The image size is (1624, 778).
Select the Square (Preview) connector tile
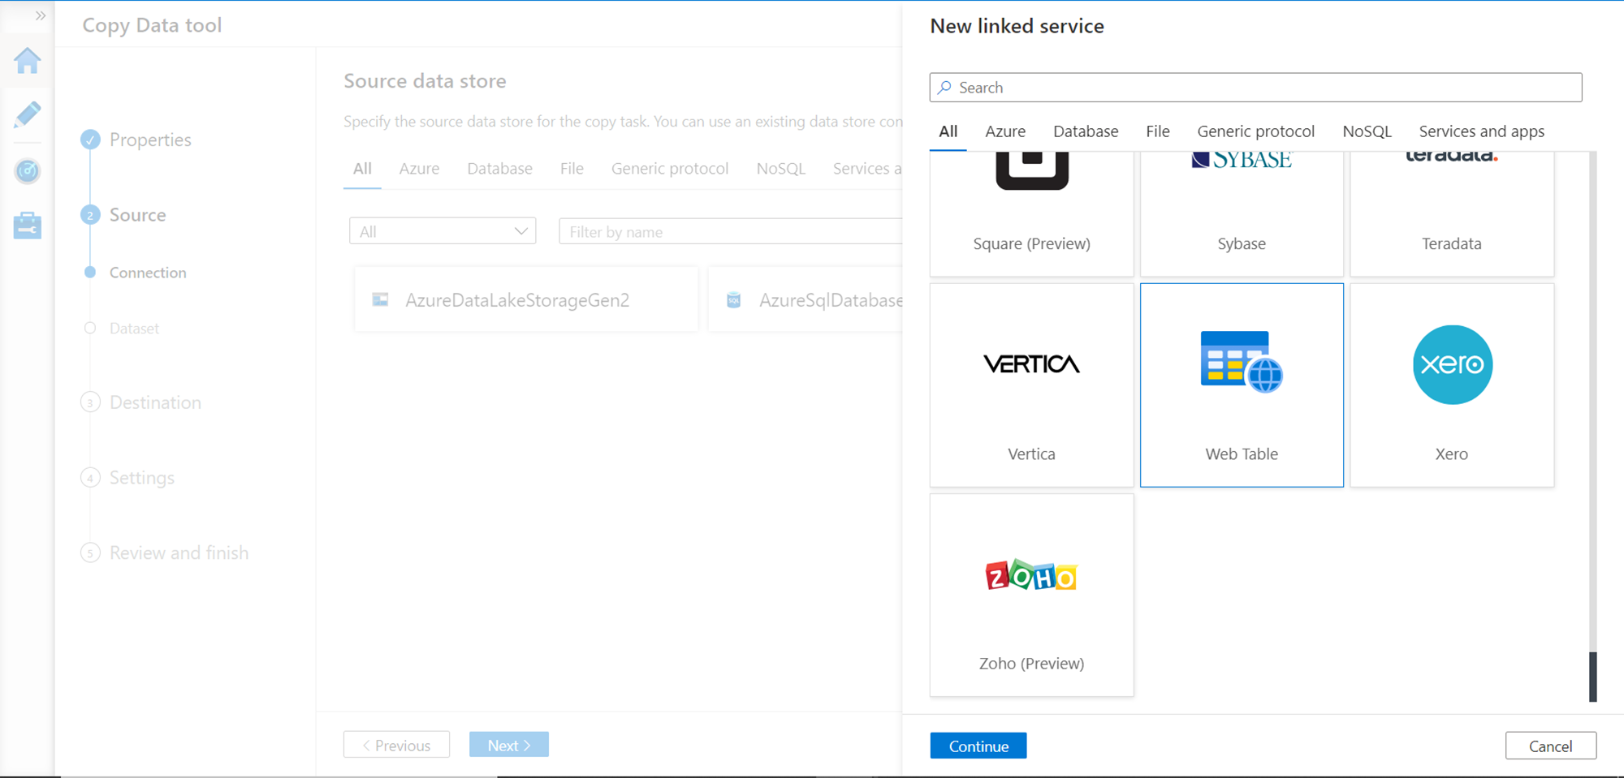click(x=1031, y=214)
